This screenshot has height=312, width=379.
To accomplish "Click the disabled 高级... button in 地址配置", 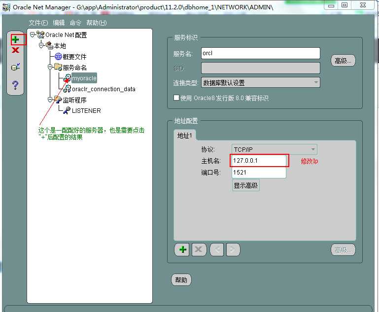I will [x=343, y=250].
